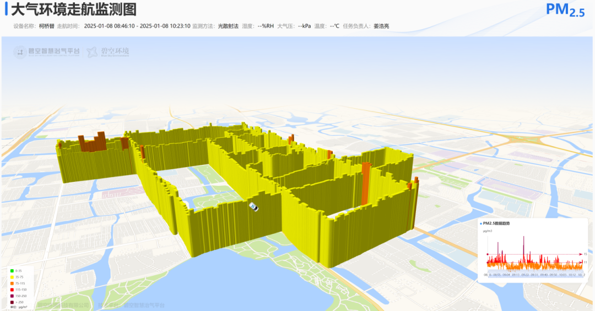The width and height of the screenshot is (595, 311).
Task: Click the PM2.5 pollutant label in header
Action: coord(565,10)
